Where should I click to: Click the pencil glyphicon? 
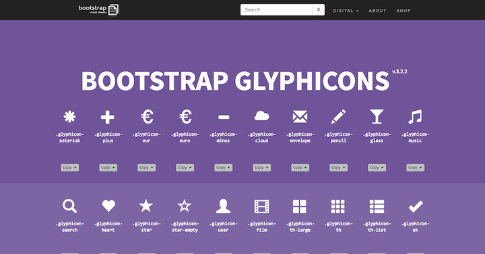click(338, 117)
